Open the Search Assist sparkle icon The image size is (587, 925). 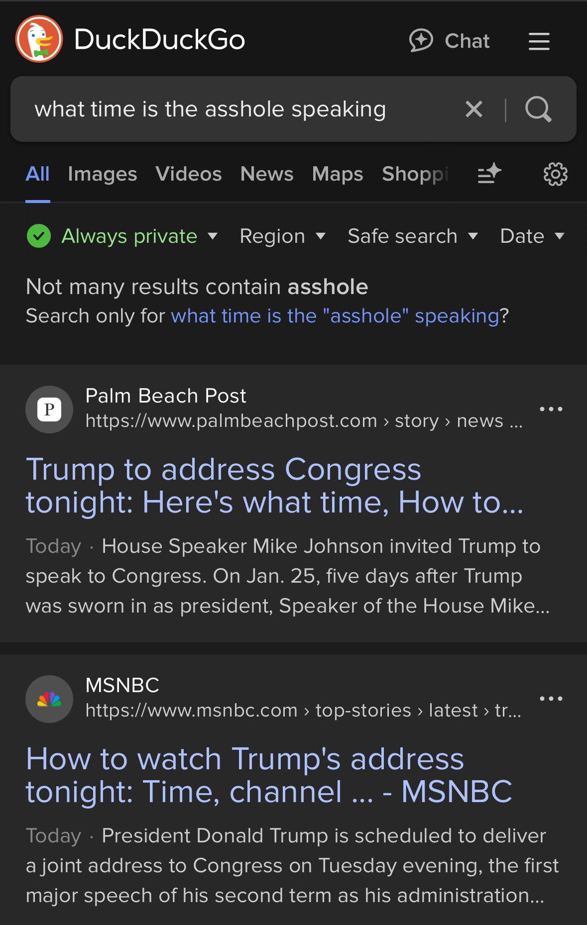[x=489, y=174]
